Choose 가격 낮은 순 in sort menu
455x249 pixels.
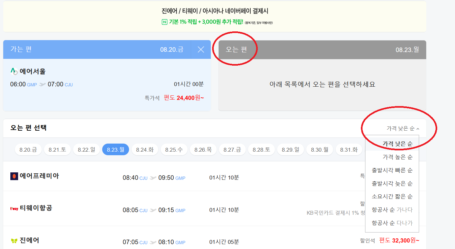(x=392, y=144)
